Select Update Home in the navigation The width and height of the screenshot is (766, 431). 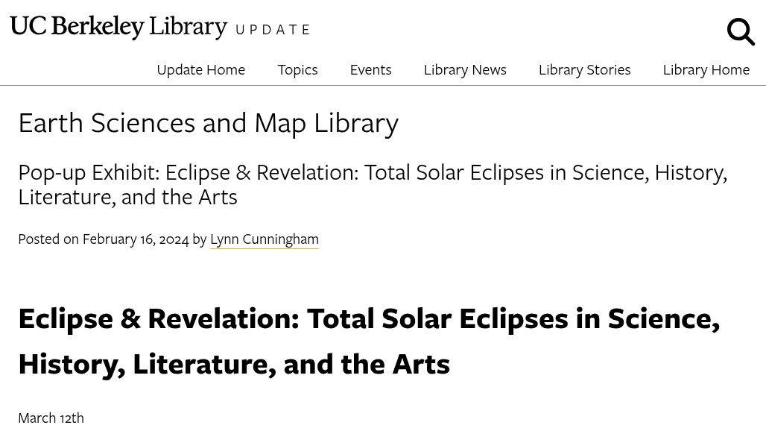(x=200, y=69)
